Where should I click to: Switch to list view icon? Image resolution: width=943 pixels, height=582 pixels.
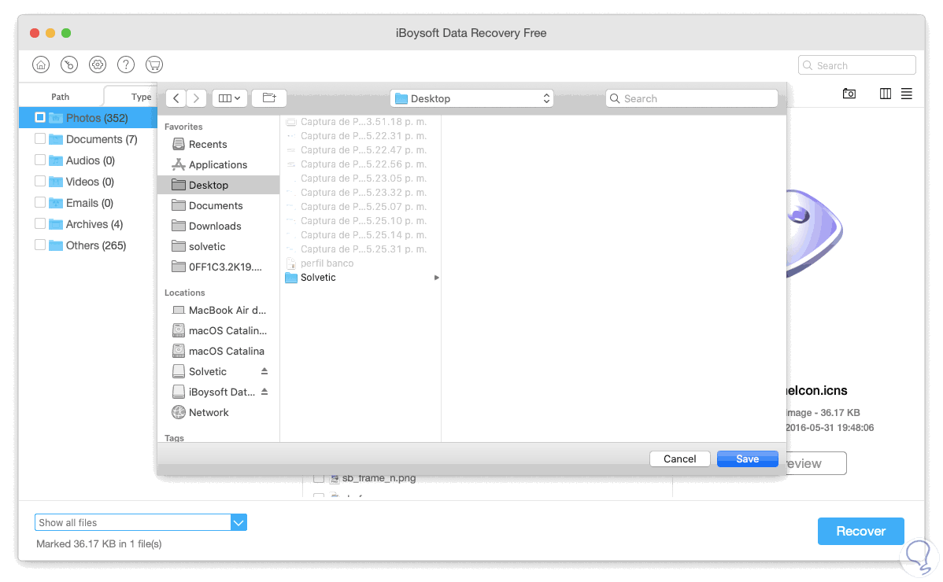pos(906,94)
